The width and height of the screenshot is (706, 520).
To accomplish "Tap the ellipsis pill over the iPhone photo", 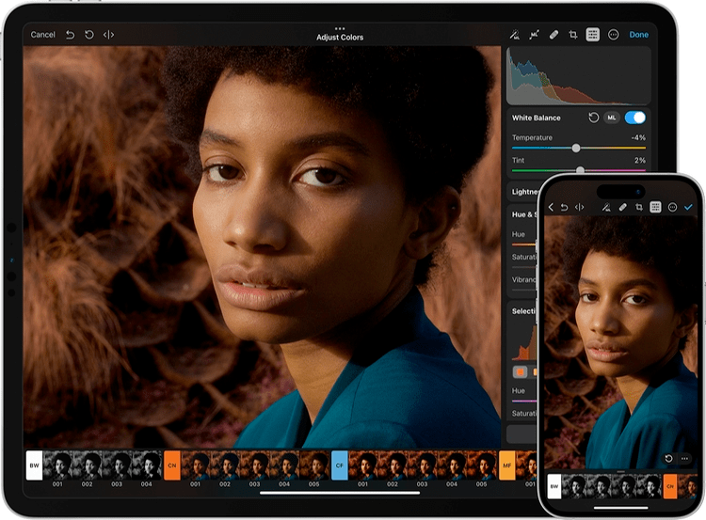I will click(x=684, y=458).
